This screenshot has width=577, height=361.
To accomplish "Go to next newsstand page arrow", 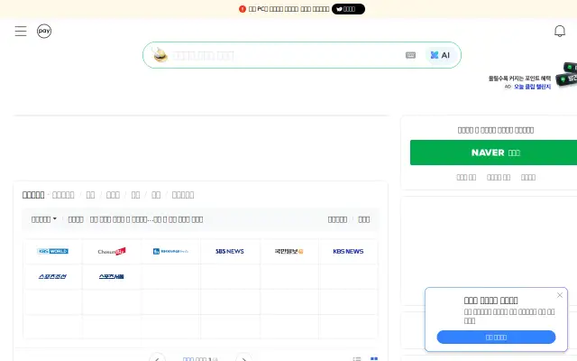I will (244, 358).
